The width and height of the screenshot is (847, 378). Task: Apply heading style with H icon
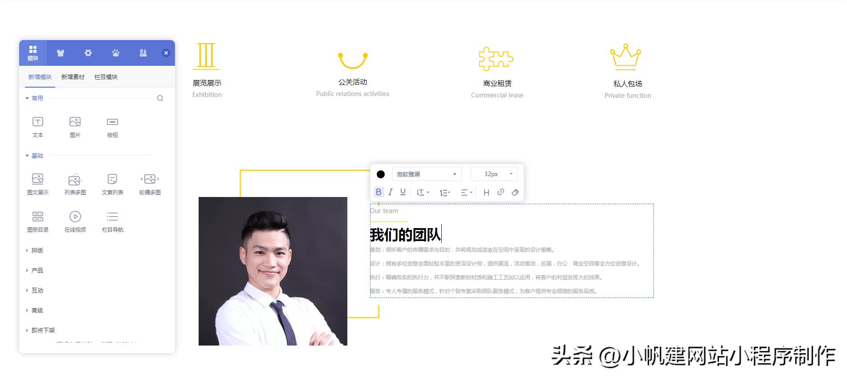pyautogui.click(x=486, y=193)
